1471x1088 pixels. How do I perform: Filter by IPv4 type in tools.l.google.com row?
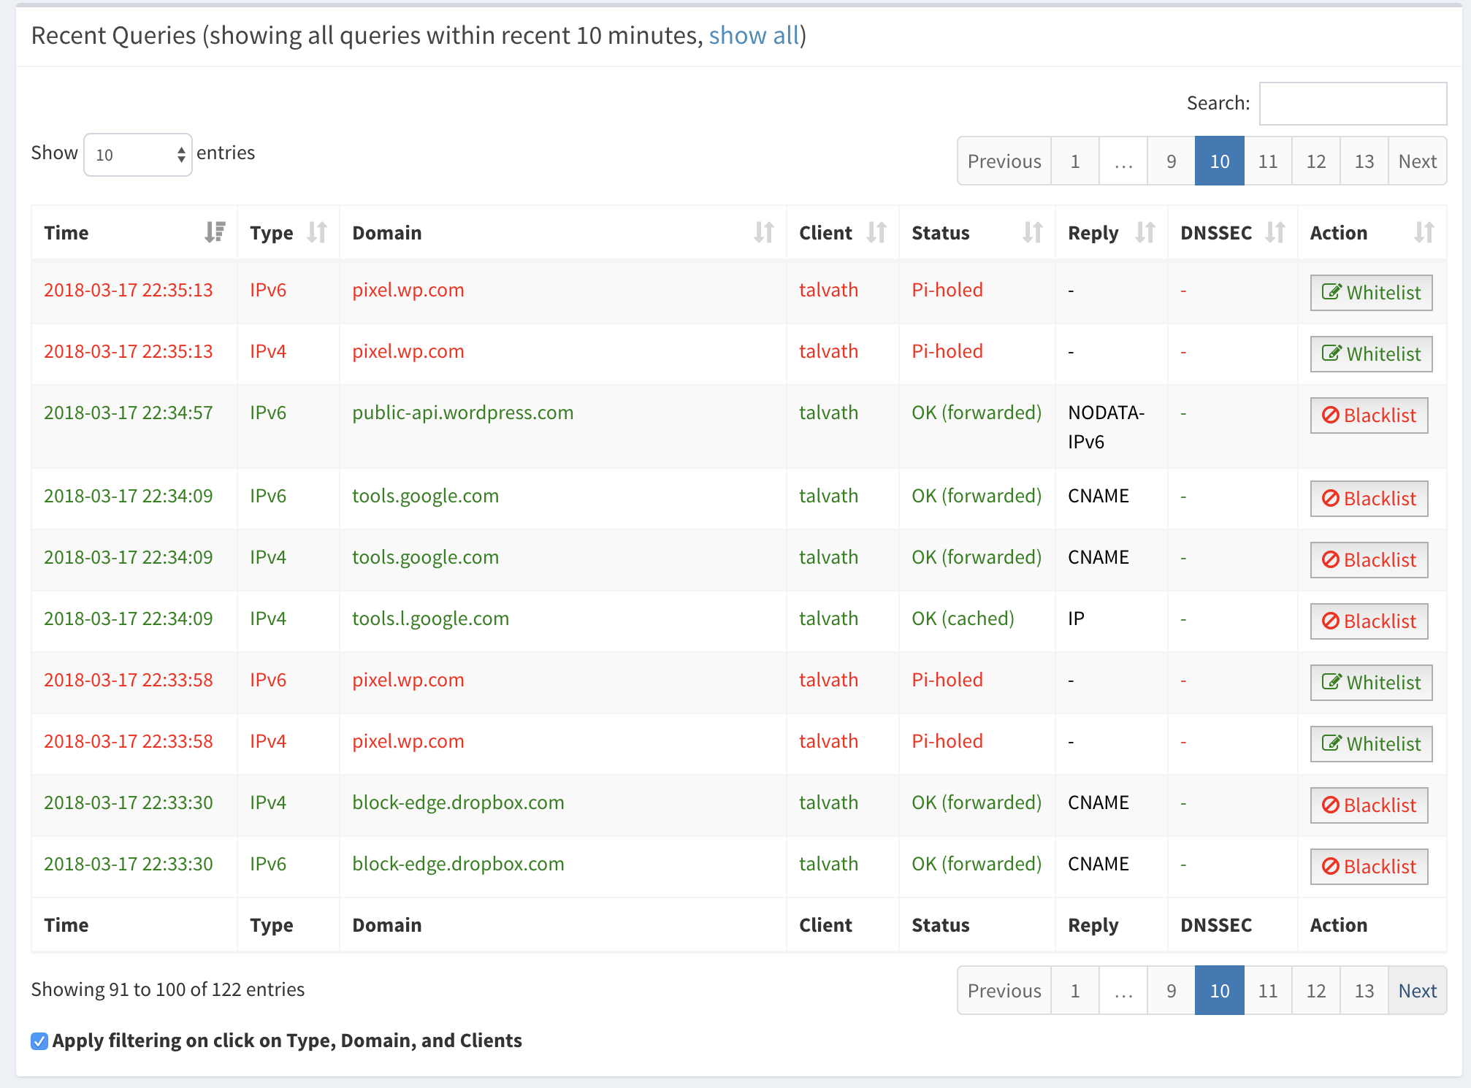coord(268,618)
